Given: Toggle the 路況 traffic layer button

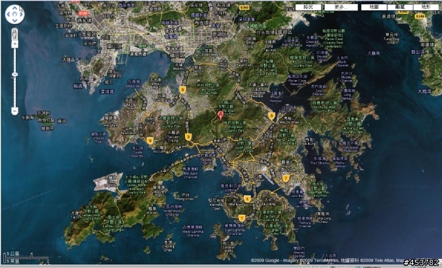Looking at the screenshot, I should point(308,7).
